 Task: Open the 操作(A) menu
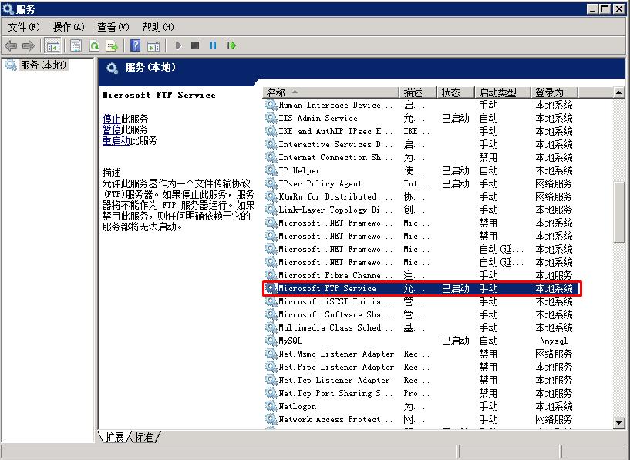(x=69, y=27)
